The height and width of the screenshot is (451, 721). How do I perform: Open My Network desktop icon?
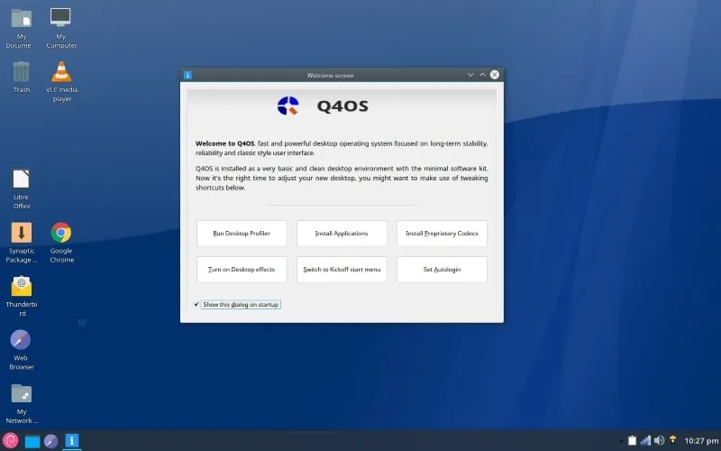[x=21, y=394]
